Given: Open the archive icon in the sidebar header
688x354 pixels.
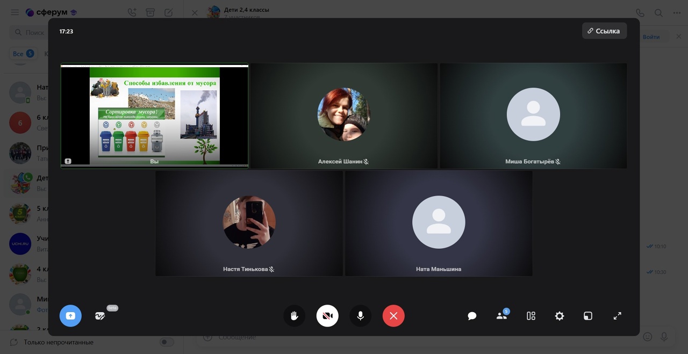Looking at the screenshot, I should click(x=150, y=12).
